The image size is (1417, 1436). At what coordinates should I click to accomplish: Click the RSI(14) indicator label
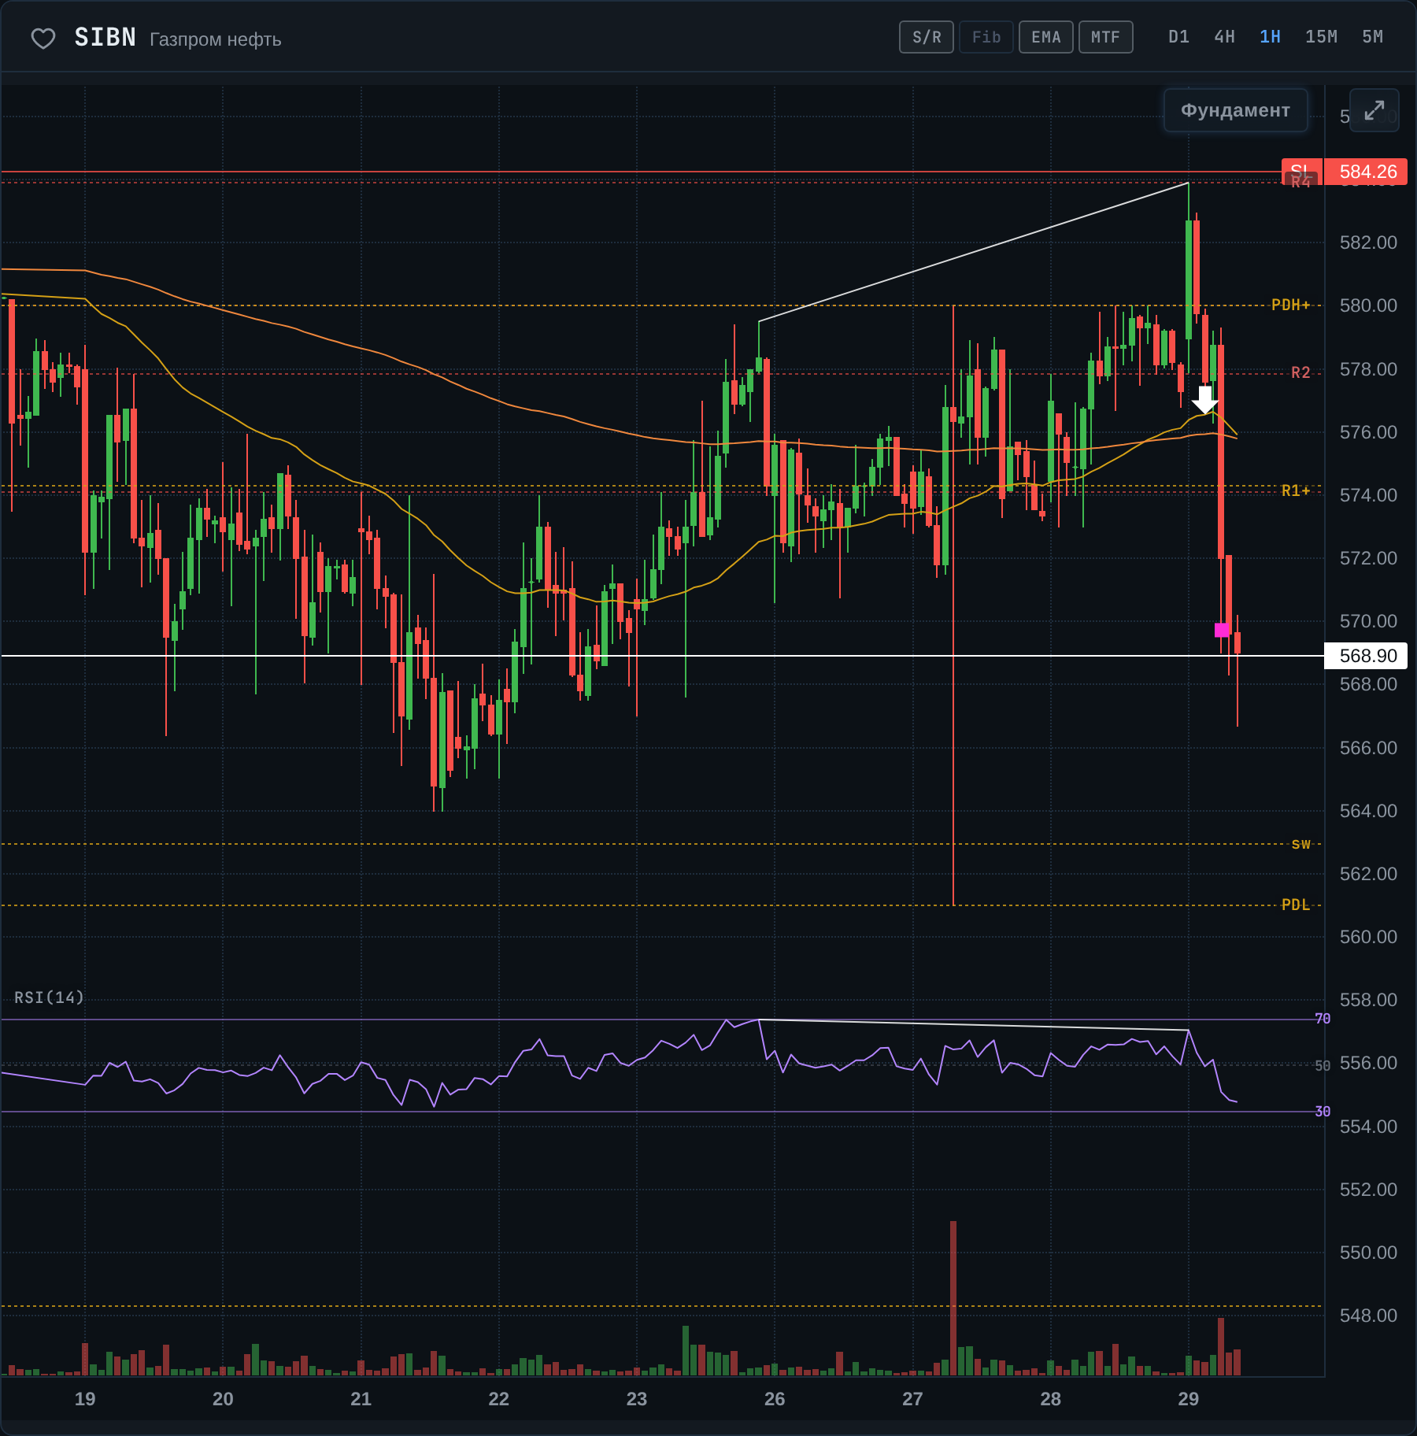pyautogui.click(x=49, y=997)
